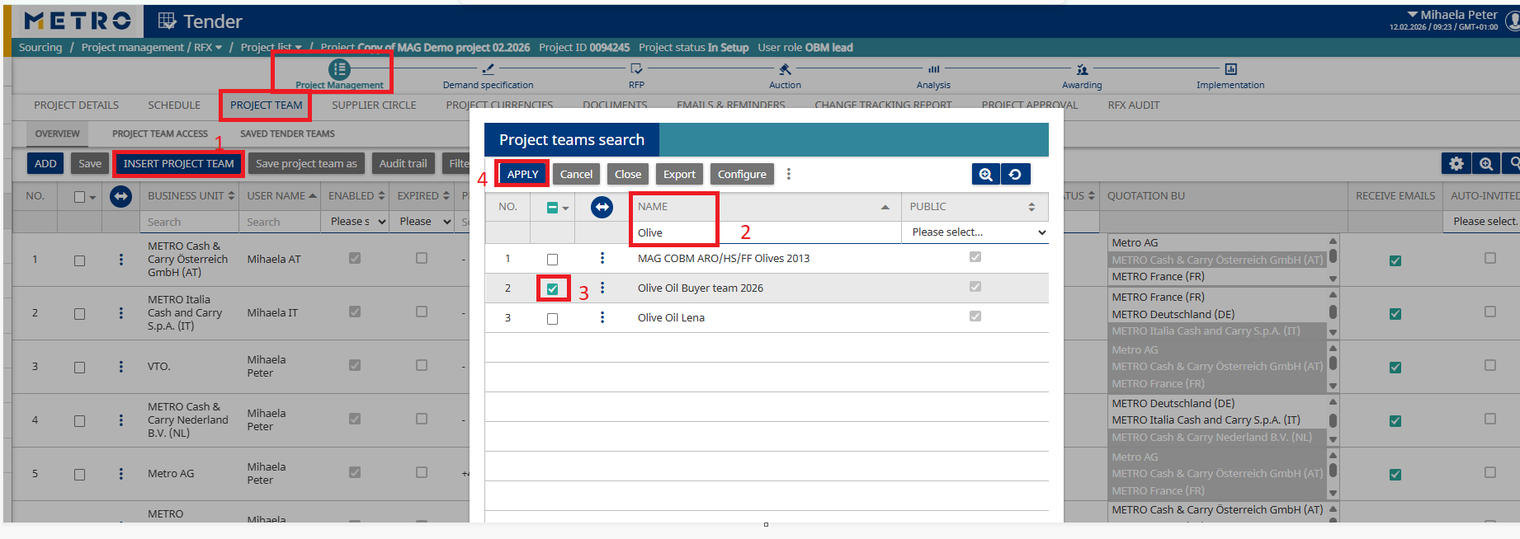Check the Olive Oil Lena checkbox

point(552,319)
